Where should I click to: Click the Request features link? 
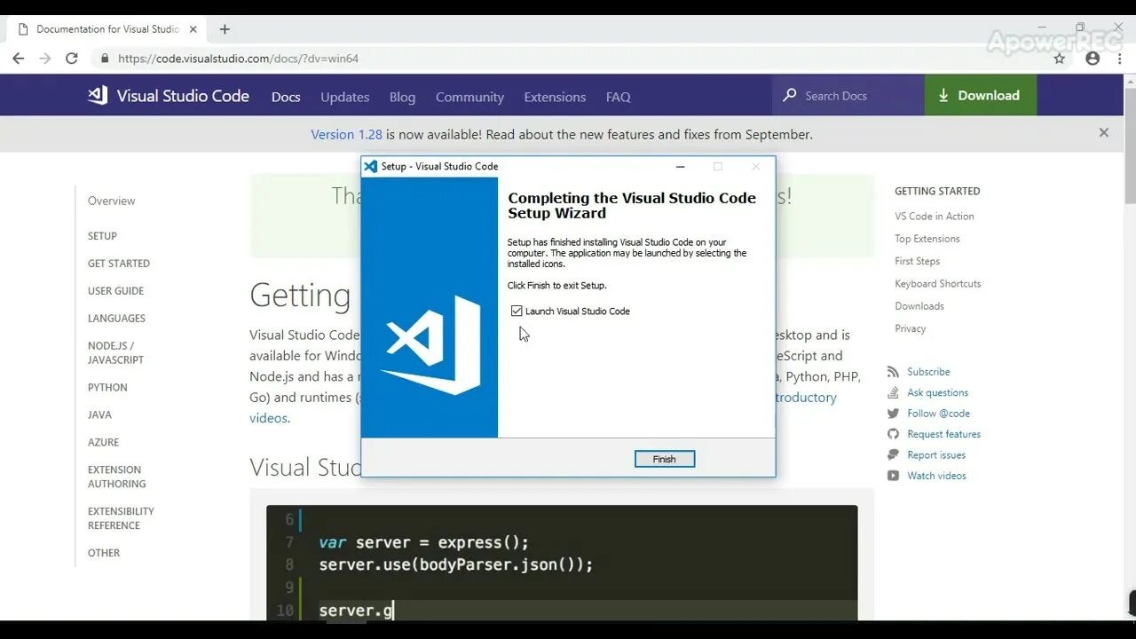tap(943, 434)
